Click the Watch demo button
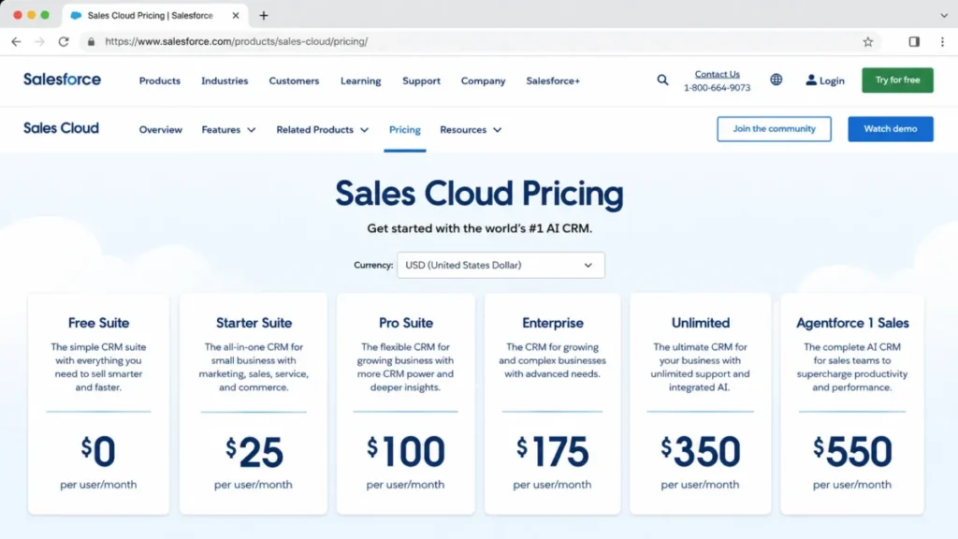Image resolution: width=958 pixels, height=539 pixels. (891, 129)
